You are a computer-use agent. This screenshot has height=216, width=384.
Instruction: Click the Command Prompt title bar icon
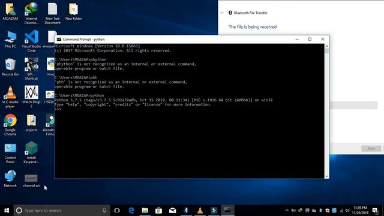click(x=59, y=39)
